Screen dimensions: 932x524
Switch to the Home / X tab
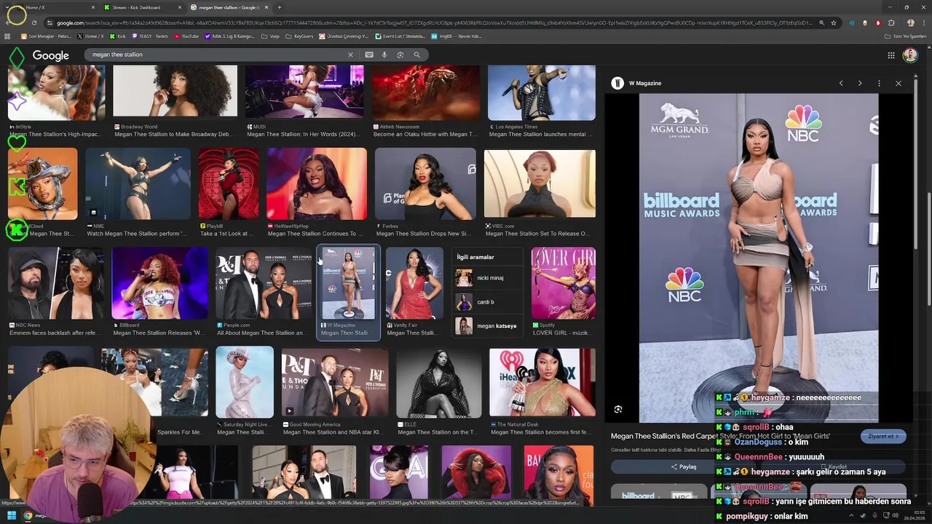pyautogui.click(x=55, y=7)
